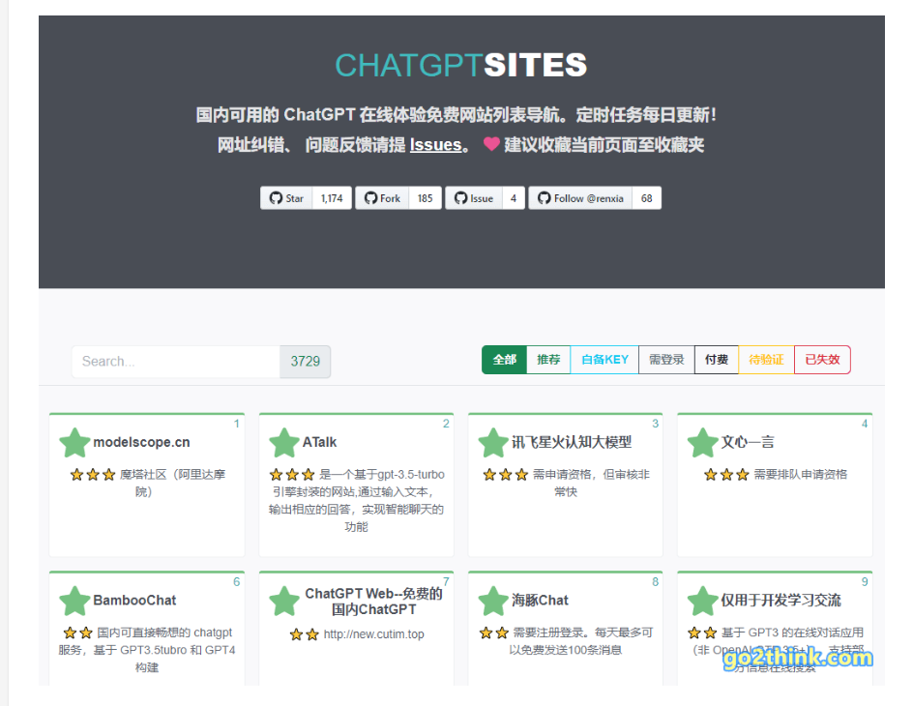Choose the 付费 filter tab
Image resolution: width=913 pixels, height=706 pixels.
tap(717, 360)
